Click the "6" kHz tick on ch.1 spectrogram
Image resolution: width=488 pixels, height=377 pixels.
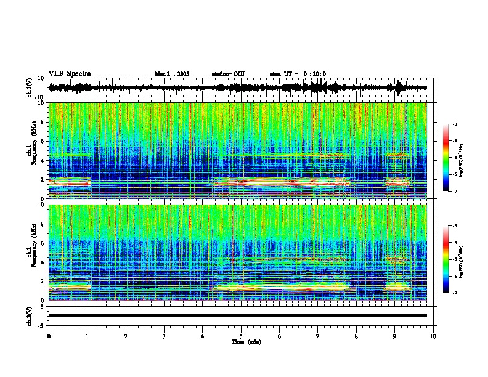(x=43, y=141)
